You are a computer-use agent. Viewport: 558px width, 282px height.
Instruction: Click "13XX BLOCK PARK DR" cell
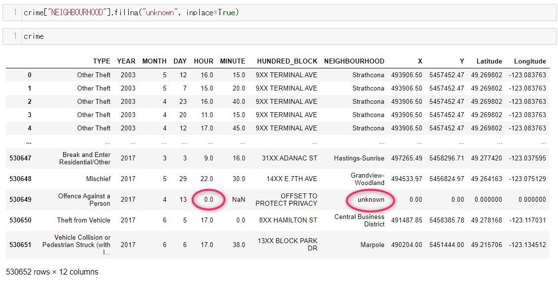coord(287,245)
